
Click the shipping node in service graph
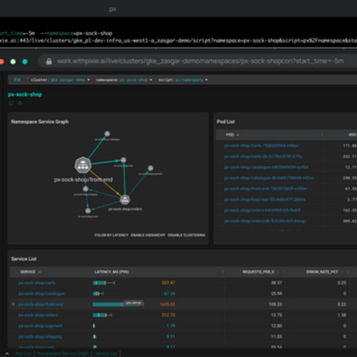tap(85, 189)
